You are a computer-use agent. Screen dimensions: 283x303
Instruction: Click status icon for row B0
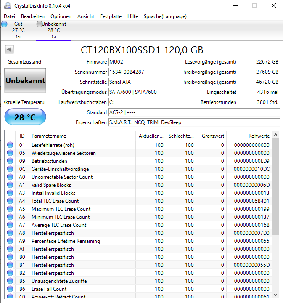click(10, 257)
